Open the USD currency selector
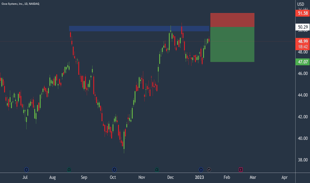310x183 pixels. pyautogui.click(x=301, y=4)
